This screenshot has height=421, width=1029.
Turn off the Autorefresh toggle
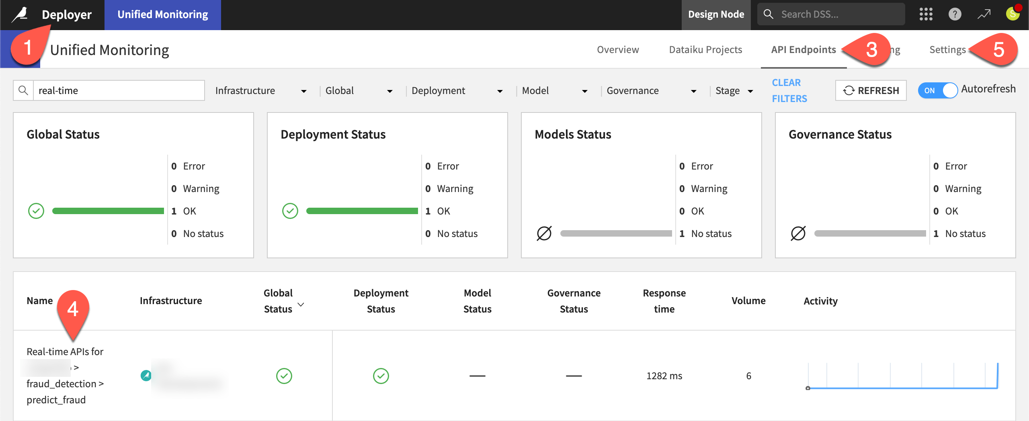pos(938,90)
